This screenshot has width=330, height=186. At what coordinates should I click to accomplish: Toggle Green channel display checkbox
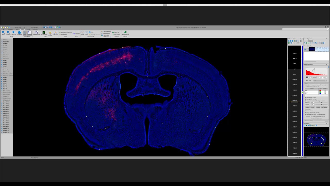coord(325,92)
